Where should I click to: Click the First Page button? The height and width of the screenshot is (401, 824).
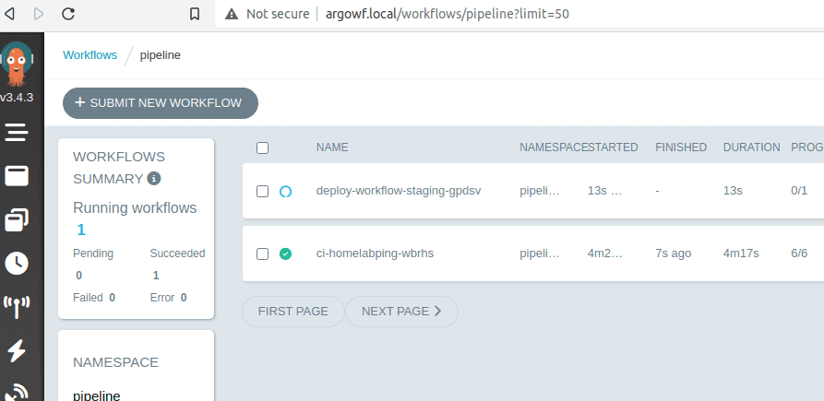click(x=293, y=312)
